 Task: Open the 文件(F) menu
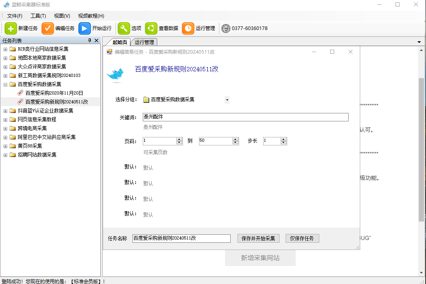coord(15,16)
